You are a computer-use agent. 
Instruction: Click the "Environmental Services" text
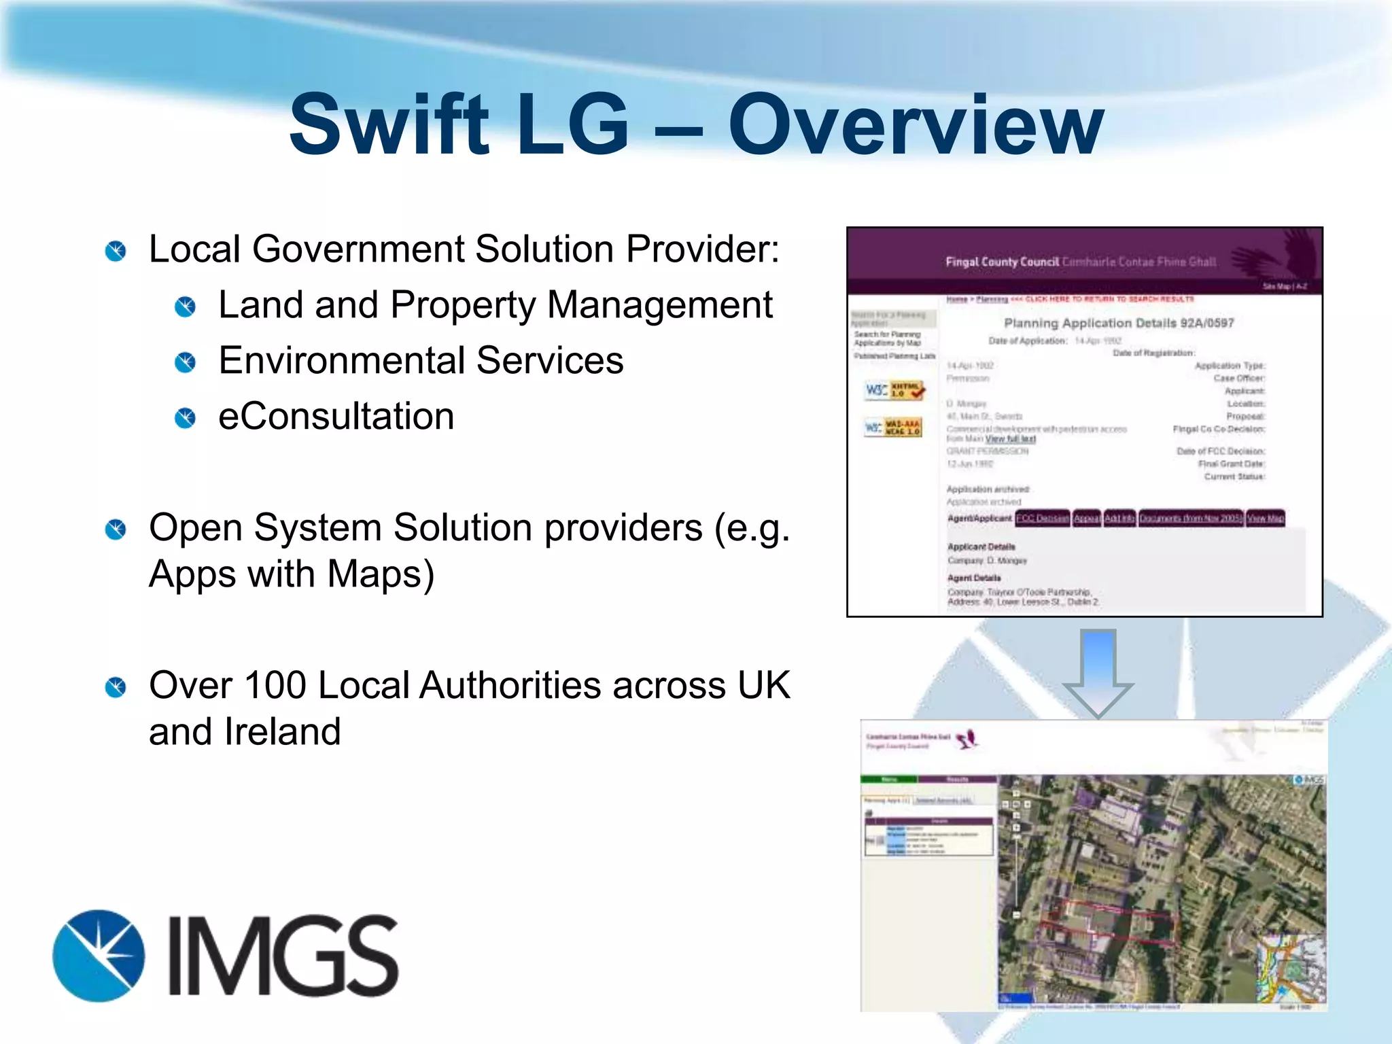point(421,360)
